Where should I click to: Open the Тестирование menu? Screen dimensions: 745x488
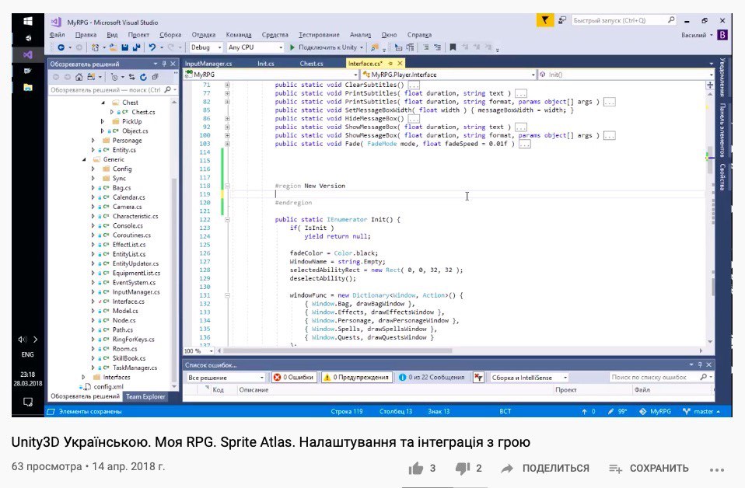319,35
